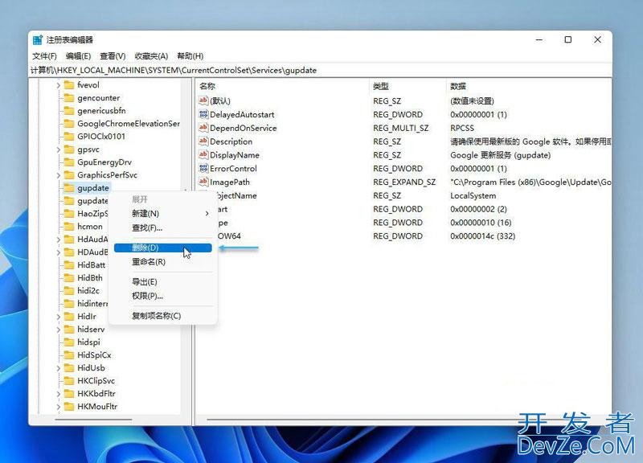The height and width of the screenshot is (463, 643).
Task: Click the REG_EXPAND_SZ type cell
Action: pyautogui.click(x=404, y=182)
